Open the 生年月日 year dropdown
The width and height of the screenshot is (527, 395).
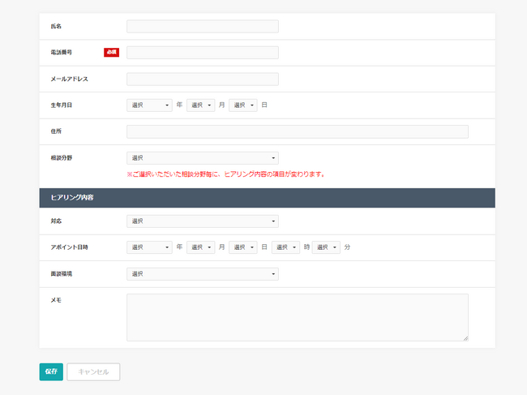pyautogui.click(x=149, y=105)
